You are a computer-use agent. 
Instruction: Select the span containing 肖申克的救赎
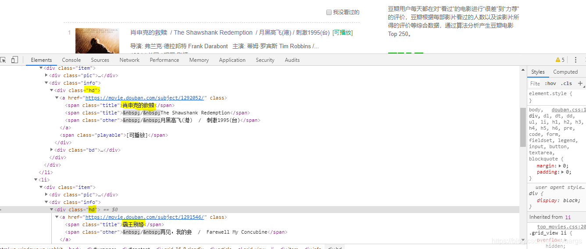(120, 105)
